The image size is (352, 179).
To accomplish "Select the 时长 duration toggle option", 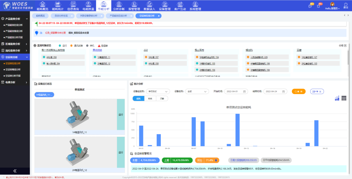I will click(150, 99).
